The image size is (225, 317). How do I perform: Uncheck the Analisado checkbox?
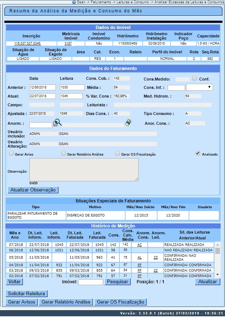coord(198,153)
